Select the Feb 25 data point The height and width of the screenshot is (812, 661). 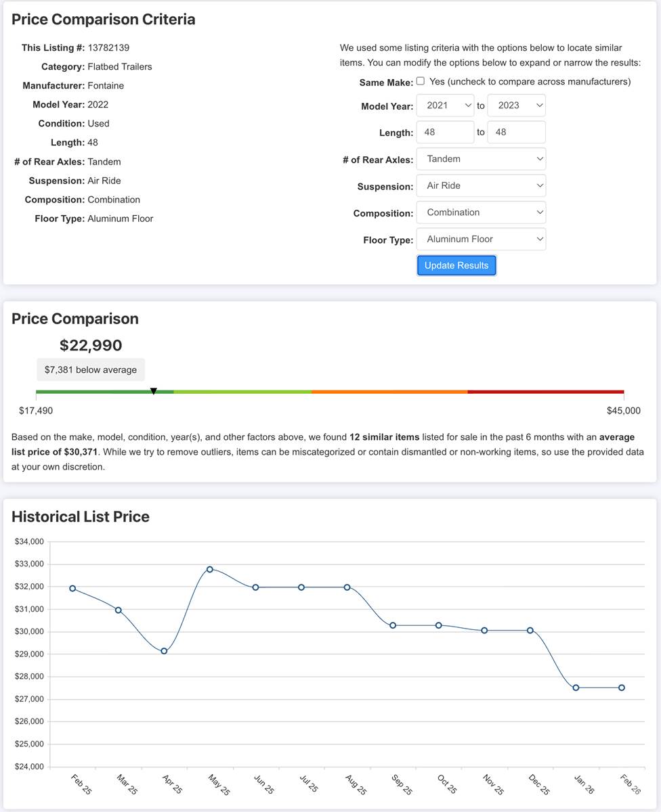[x=72, y=588]
